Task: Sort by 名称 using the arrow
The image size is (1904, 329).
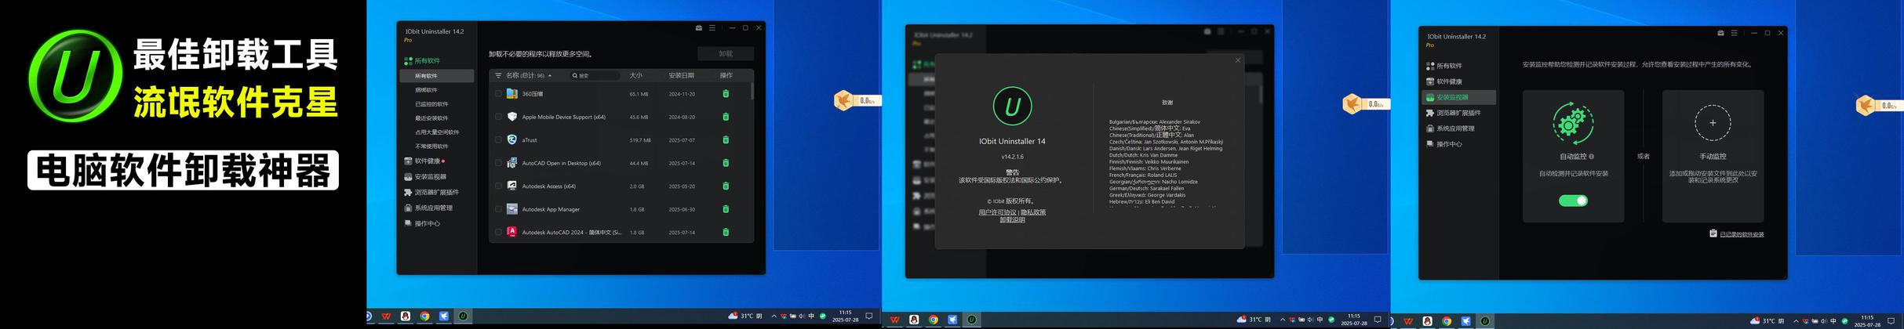Action: [x=550, y=76]
